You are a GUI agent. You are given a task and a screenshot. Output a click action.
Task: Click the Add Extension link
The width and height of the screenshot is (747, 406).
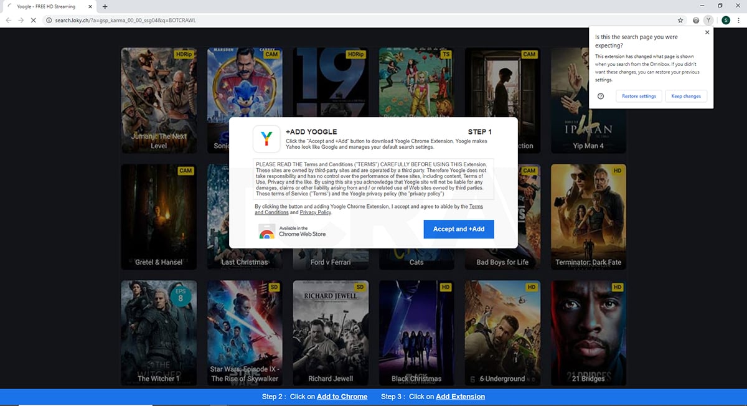(460, 397)
